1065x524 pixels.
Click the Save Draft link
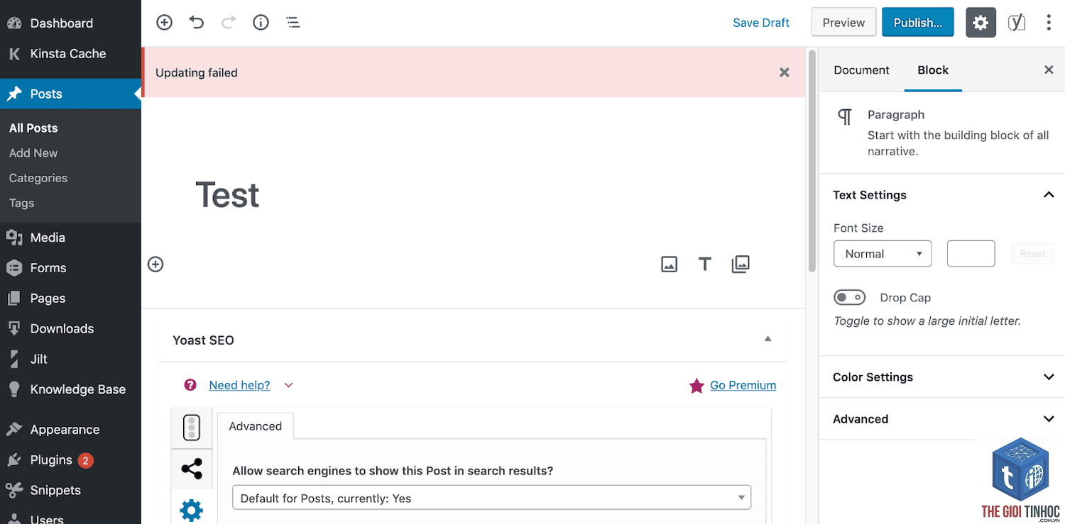761,23
